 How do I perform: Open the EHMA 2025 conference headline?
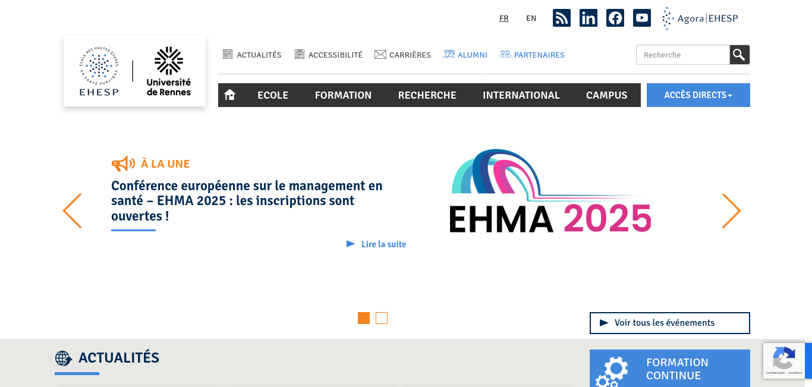pyautogui.click(x=247, y=201)
